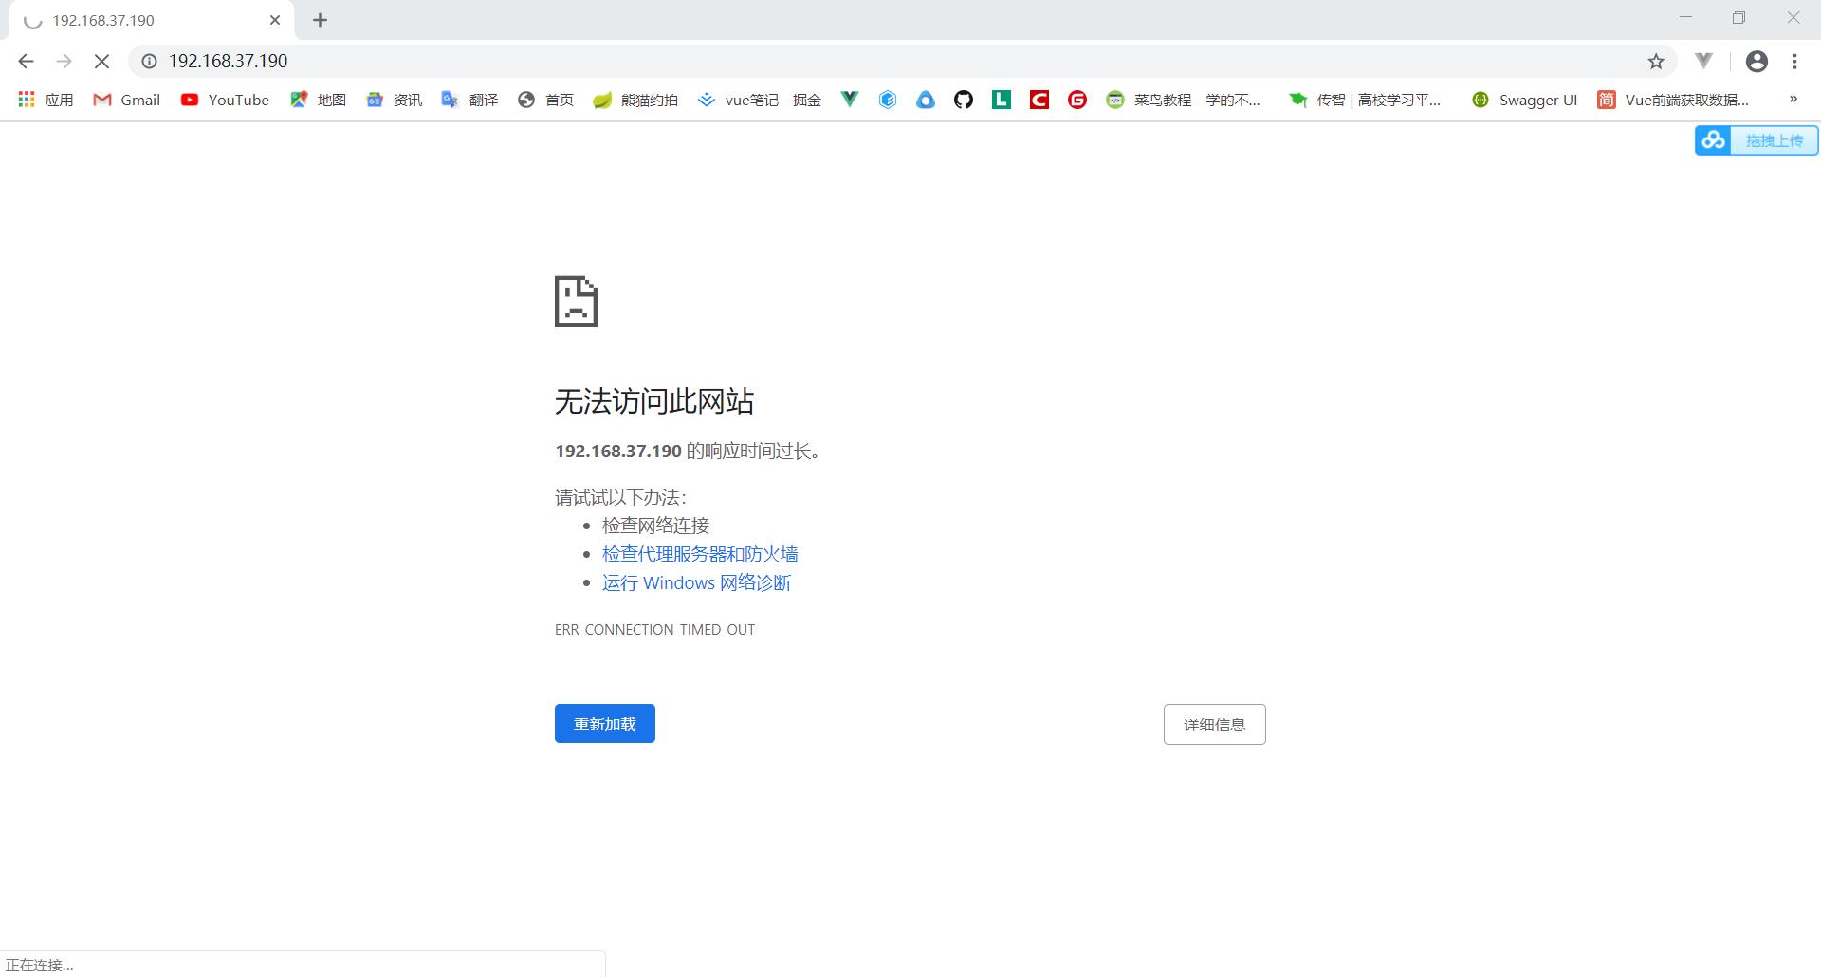Open a new tab with plus button
Image resolution: width=1821 pixels, height=977 pixels.
pyautogui.click(x=321, y=20)
